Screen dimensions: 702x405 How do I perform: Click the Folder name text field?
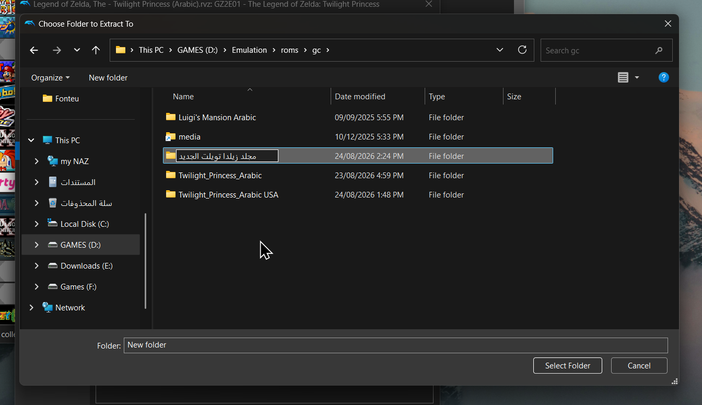click(395, 345)
